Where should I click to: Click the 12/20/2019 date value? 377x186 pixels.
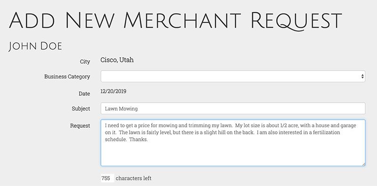pos(113,91)
